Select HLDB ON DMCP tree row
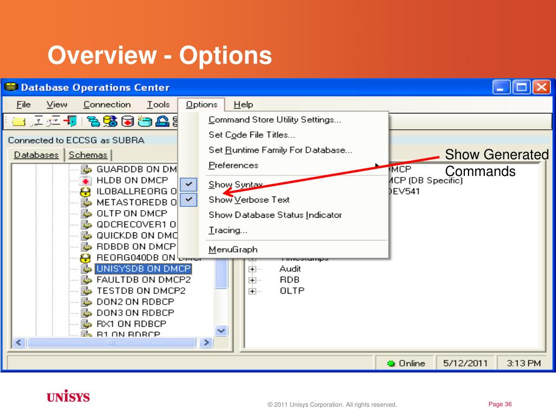 [x=132, y=180]
